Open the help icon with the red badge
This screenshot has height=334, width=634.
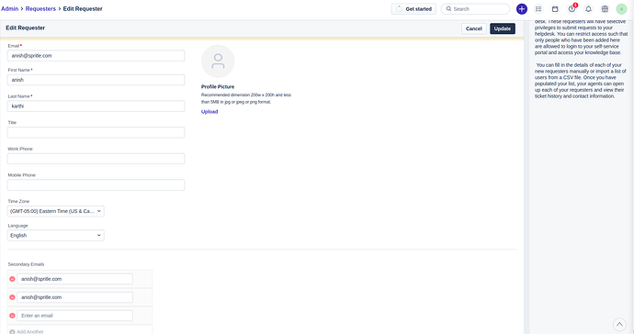pos(572,8)
